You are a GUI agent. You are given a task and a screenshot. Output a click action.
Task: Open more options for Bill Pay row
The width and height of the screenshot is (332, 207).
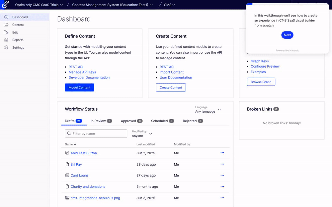pyautogui.click(x=222, y=164)
